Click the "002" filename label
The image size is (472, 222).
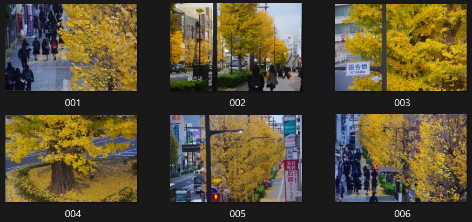pos(237,102)
